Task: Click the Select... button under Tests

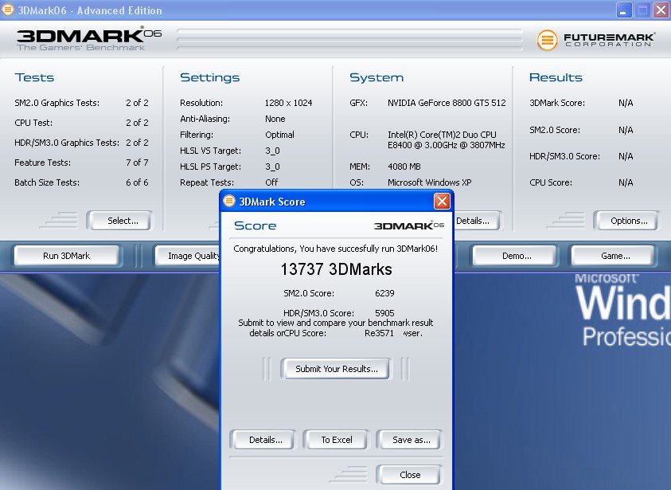Action: (x=119, y=221)
